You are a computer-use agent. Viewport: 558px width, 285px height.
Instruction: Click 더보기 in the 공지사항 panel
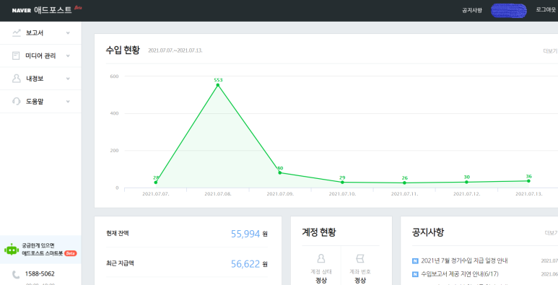pos(551,233)
